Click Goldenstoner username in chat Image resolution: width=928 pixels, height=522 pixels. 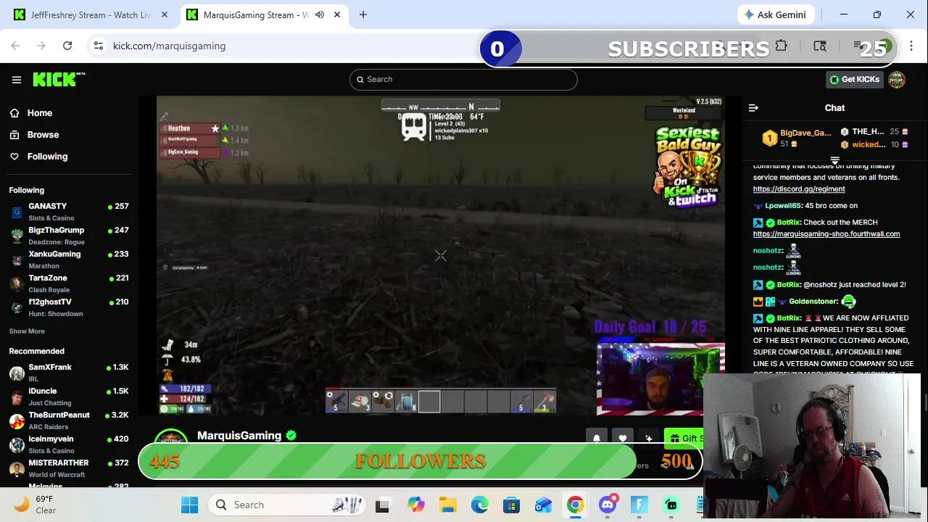click(x=813, y=302)
